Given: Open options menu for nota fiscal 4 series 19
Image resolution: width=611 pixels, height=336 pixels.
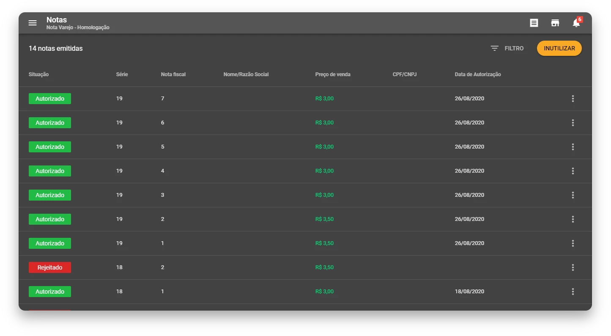Looking at the screenshot, I should [573, 171].
